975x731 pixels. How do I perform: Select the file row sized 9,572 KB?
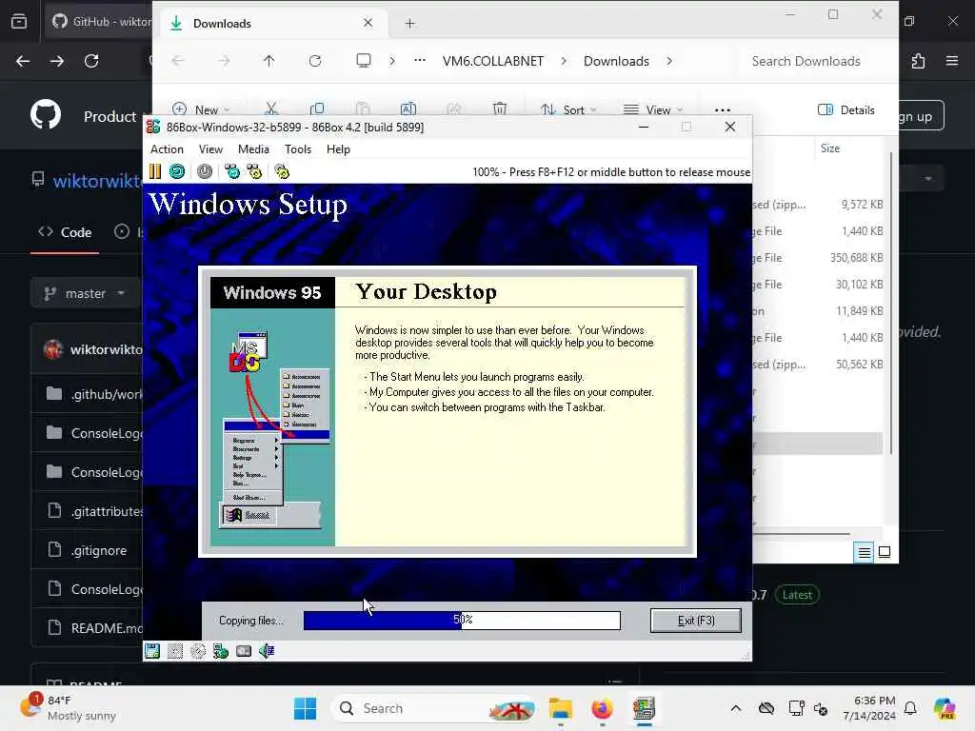coord(818,205)
